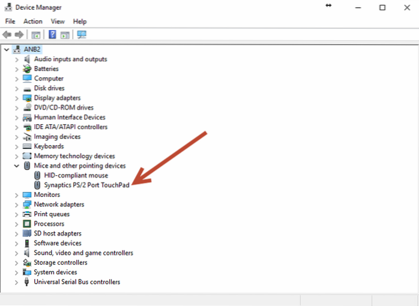Open the File menu
Image resolution: width=419 pixels, height=306 pixels.
click(10, 22)
